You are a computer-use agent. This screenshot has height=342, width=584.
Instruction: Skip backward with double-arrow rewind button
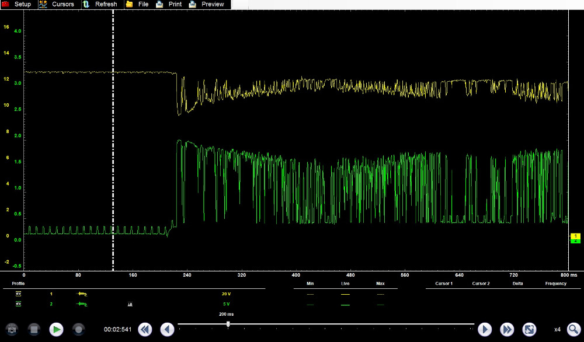pos(145,329)
